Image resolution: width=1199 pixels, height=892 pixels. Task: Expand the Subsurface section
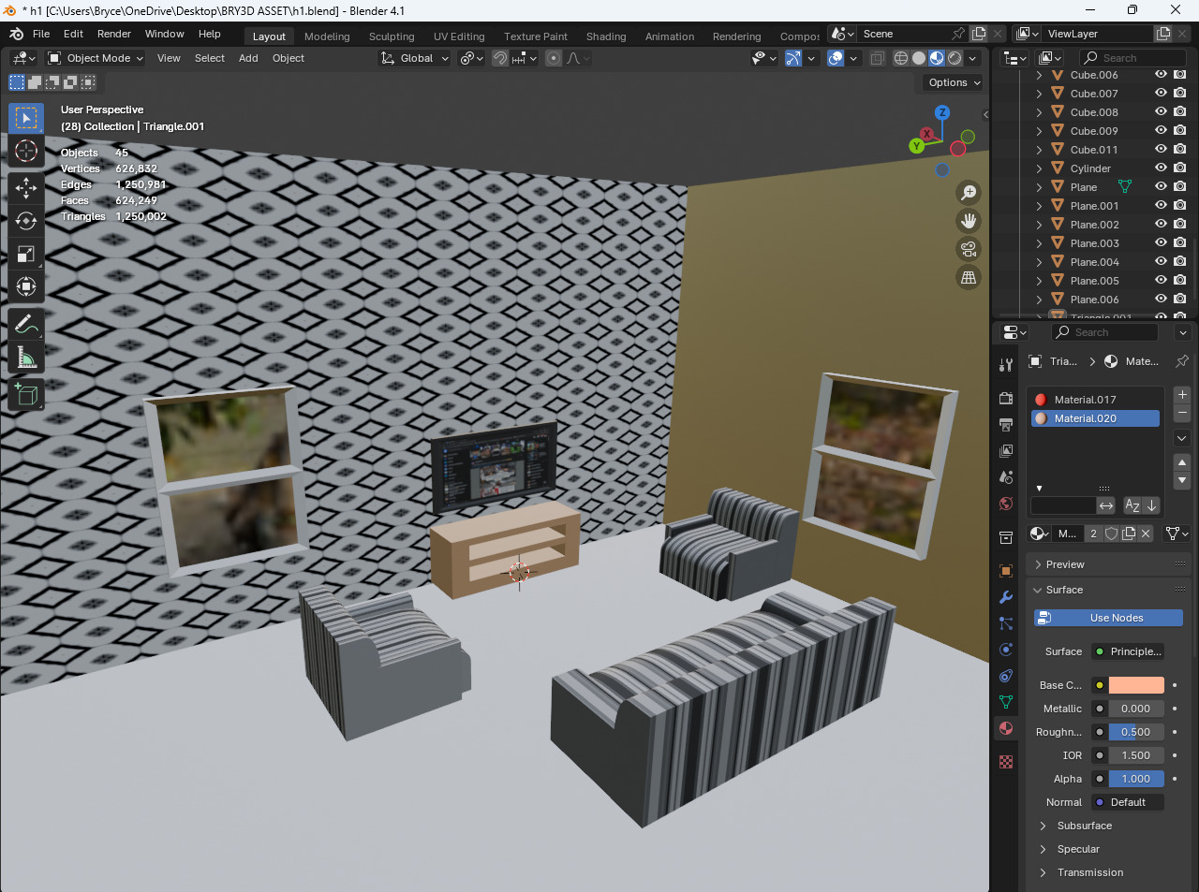[x=1084, y=826]
